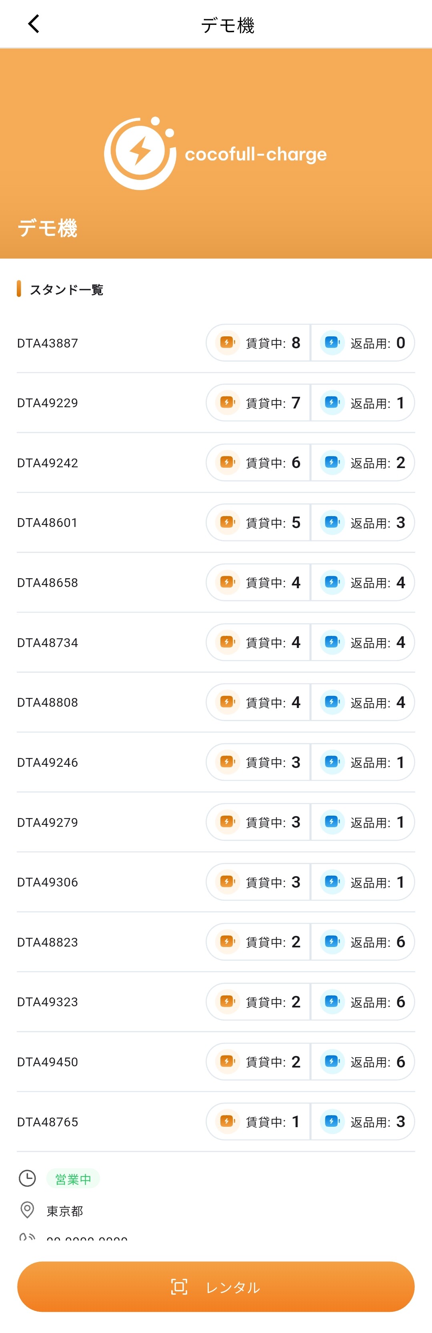Click blue return battery icon for DTA48765
The image size is (432, 1333).
pos(332,1121)
